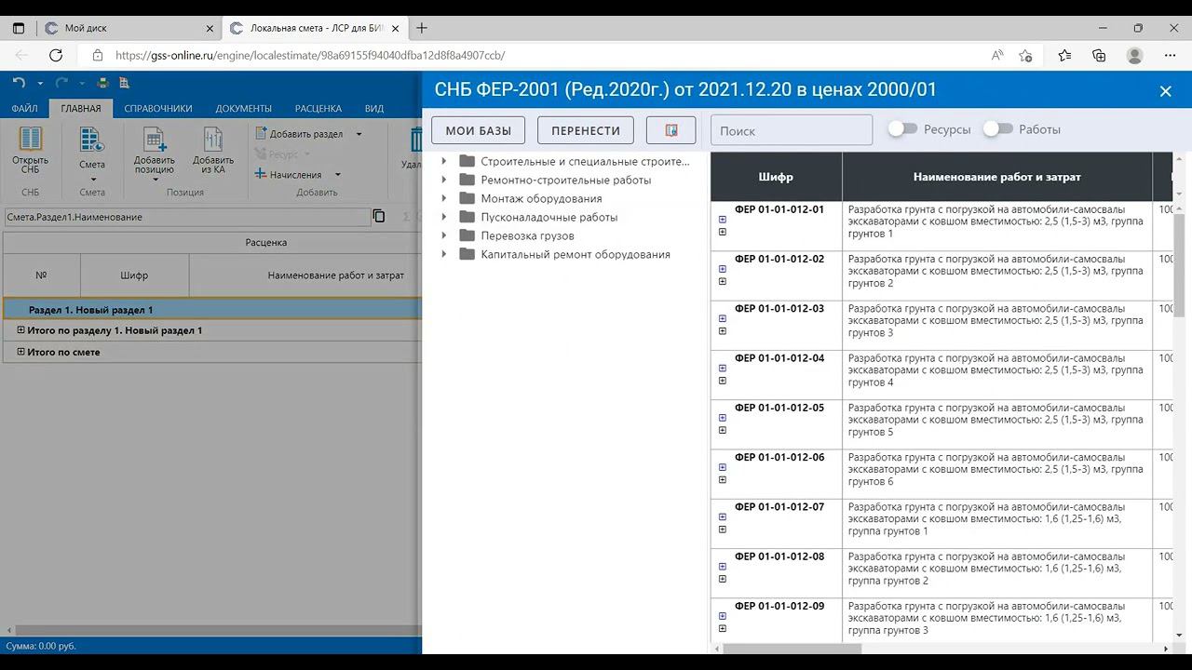Screen dimensions: 1192x670
Task: Click the print icon in quick toolbar
Action: pyautogui.click(x=102, y=83)
